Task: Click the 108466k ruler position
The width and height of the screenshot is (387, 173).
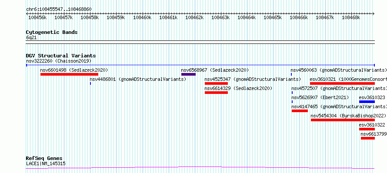Action: click(x=299, y=17)
